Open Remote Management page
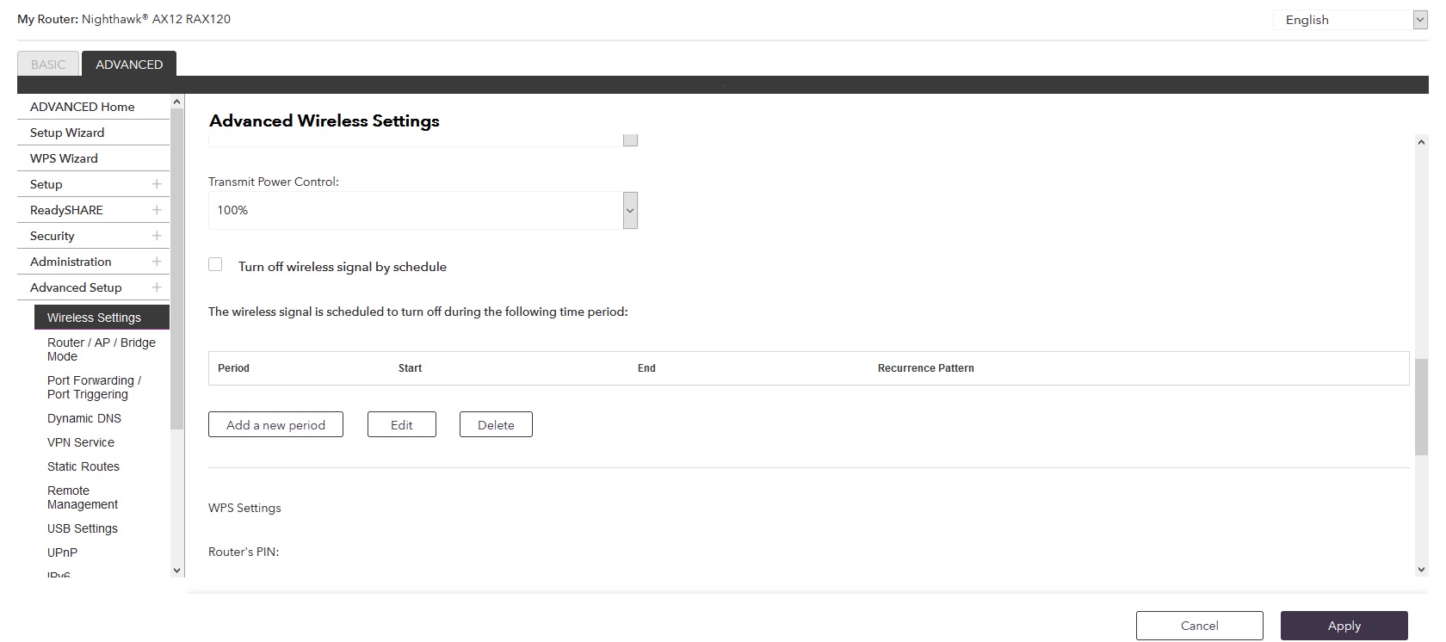Screen dimensions: 1446x642 pos(83,497)
